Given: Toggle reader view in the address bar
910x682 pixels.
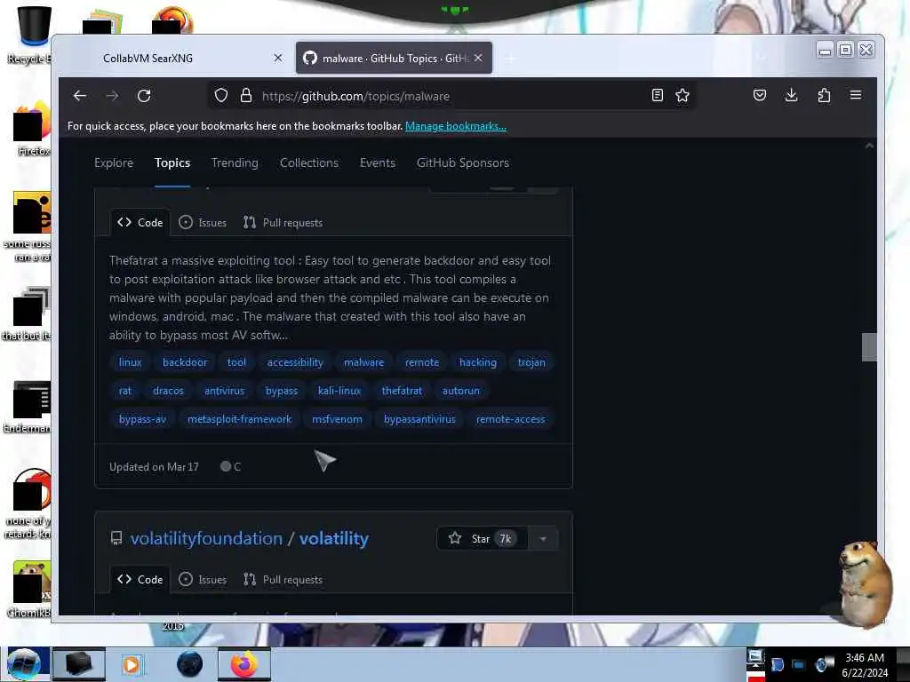Looking at the screenshot, I should (657, 96).
